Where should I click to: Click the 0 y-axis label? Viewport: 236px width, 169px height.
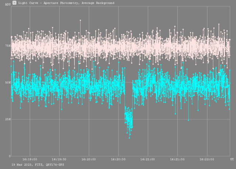pyautogui.click(x=10, y=156)
